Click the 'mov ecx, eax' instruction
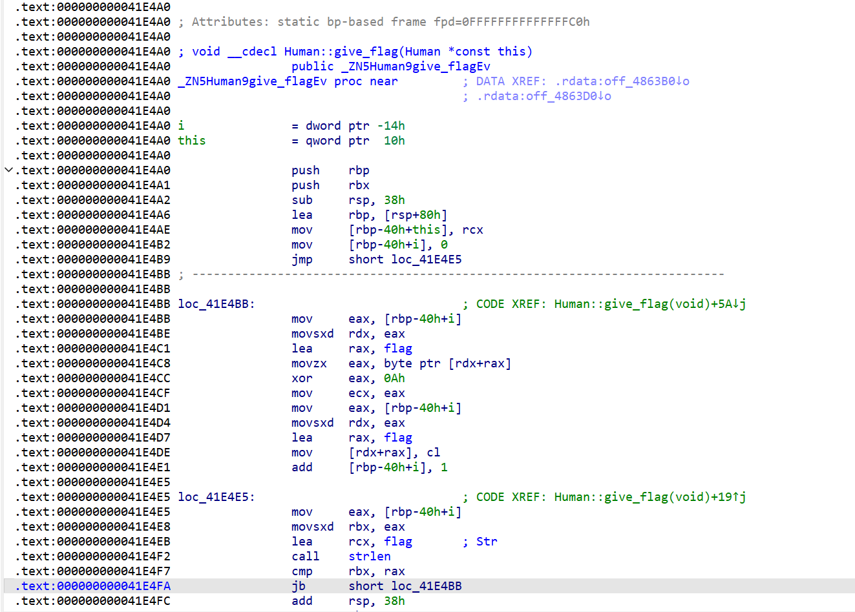This screenshot has width=855, height=612. (348, 393)
